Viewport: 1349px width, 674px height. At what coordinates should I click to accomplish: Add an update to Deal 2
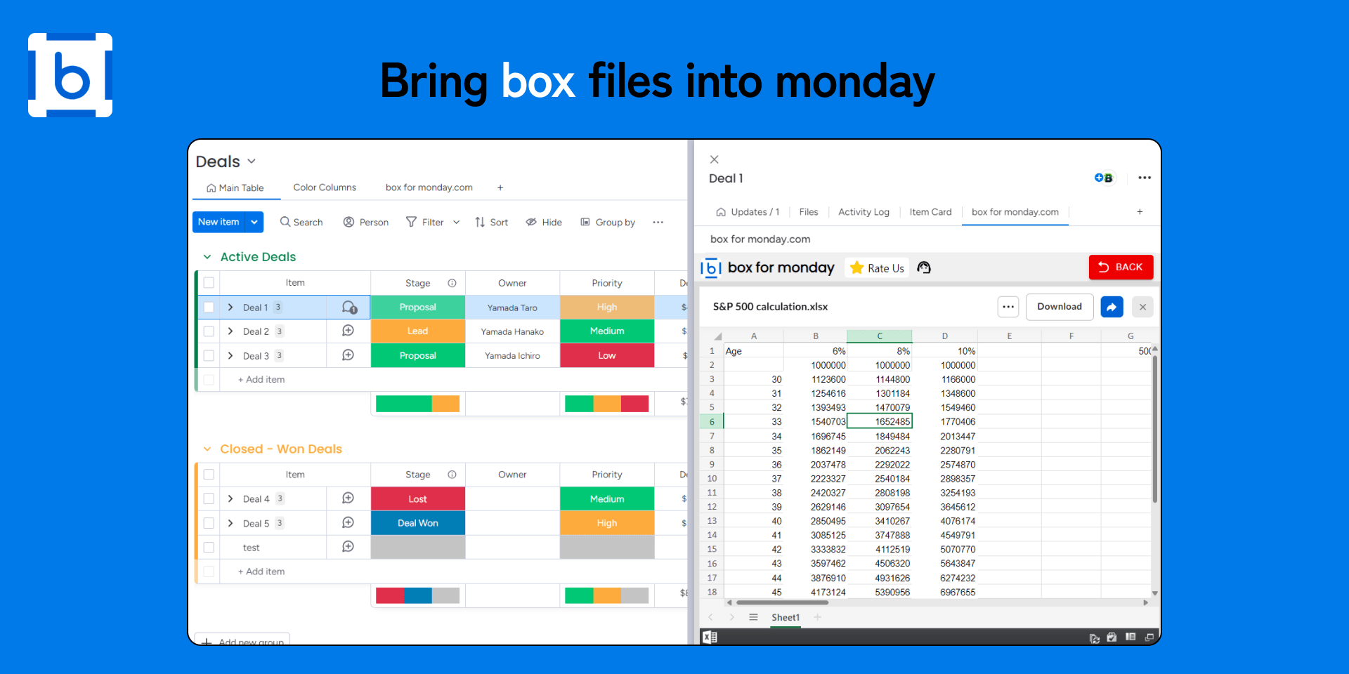coord(348,331)
